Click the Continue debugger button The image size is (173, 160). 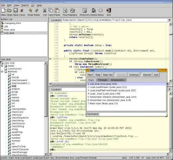point(134,75)
